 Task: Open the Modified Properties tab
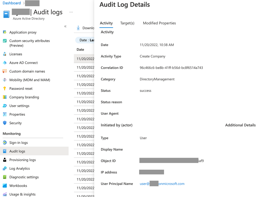[x=159, y=23]
